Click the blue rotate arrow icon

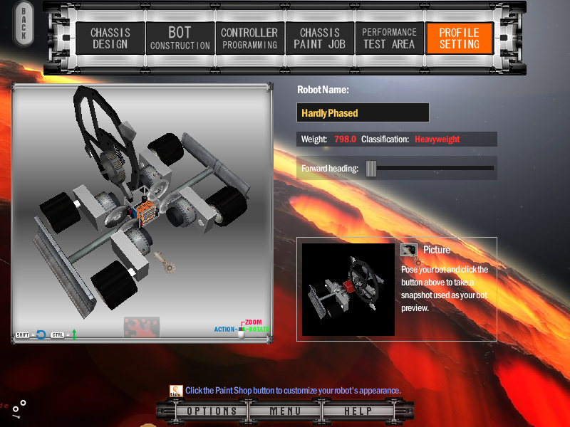[41, 334]
